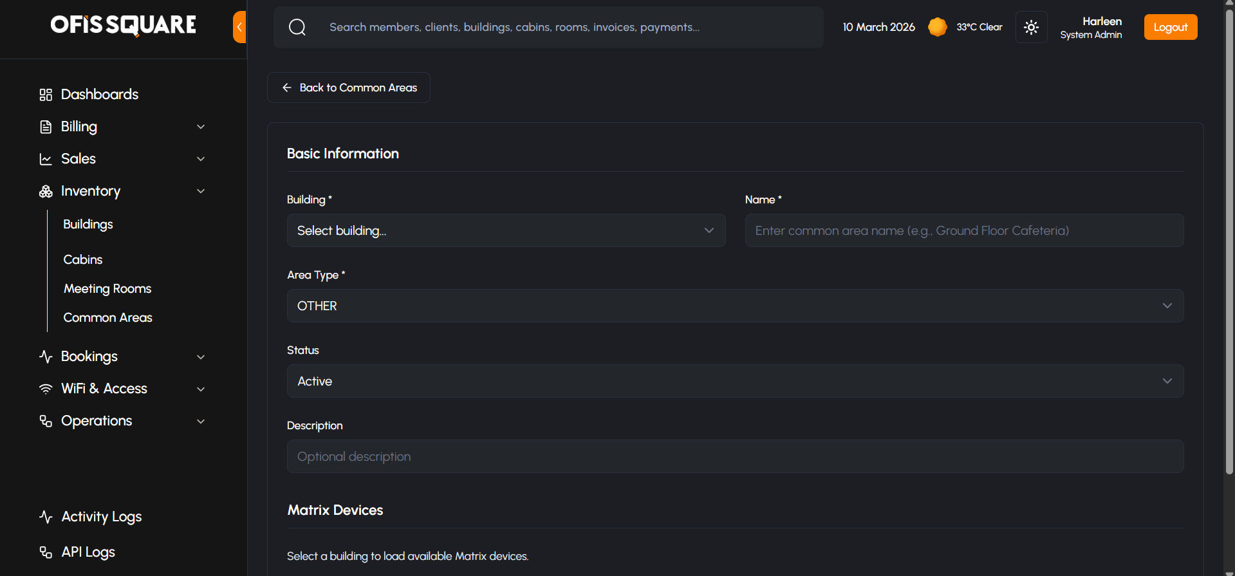The image size is (1235, 576).
Task: Open Meeting Rooms in sidebar
Action: click(107, 288)
